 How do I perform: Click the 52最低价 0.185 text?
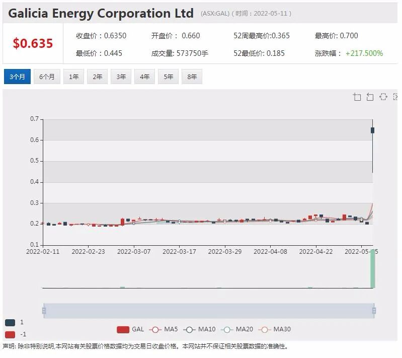[x=259, y=53]
